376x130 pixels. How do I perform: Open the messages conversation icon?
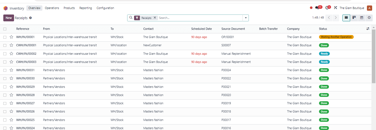(317, 8)
